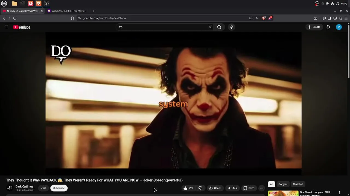Bookmark this page
Viewport: 350px width, 196px height.
(x=72, y=18)
